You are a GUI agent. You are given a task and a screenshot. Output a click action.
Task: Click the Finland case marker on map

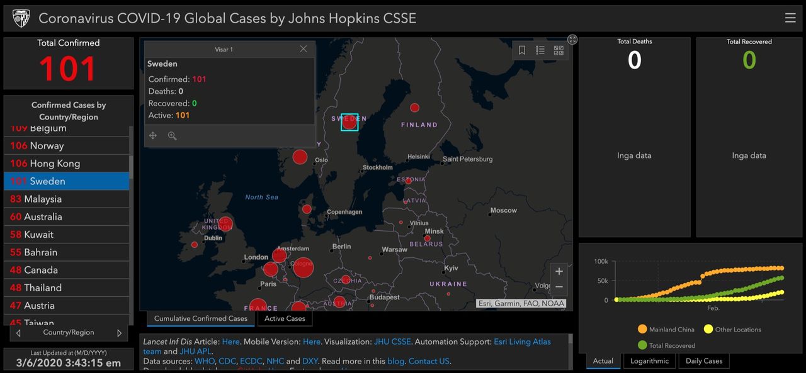[x=414, y=108]
